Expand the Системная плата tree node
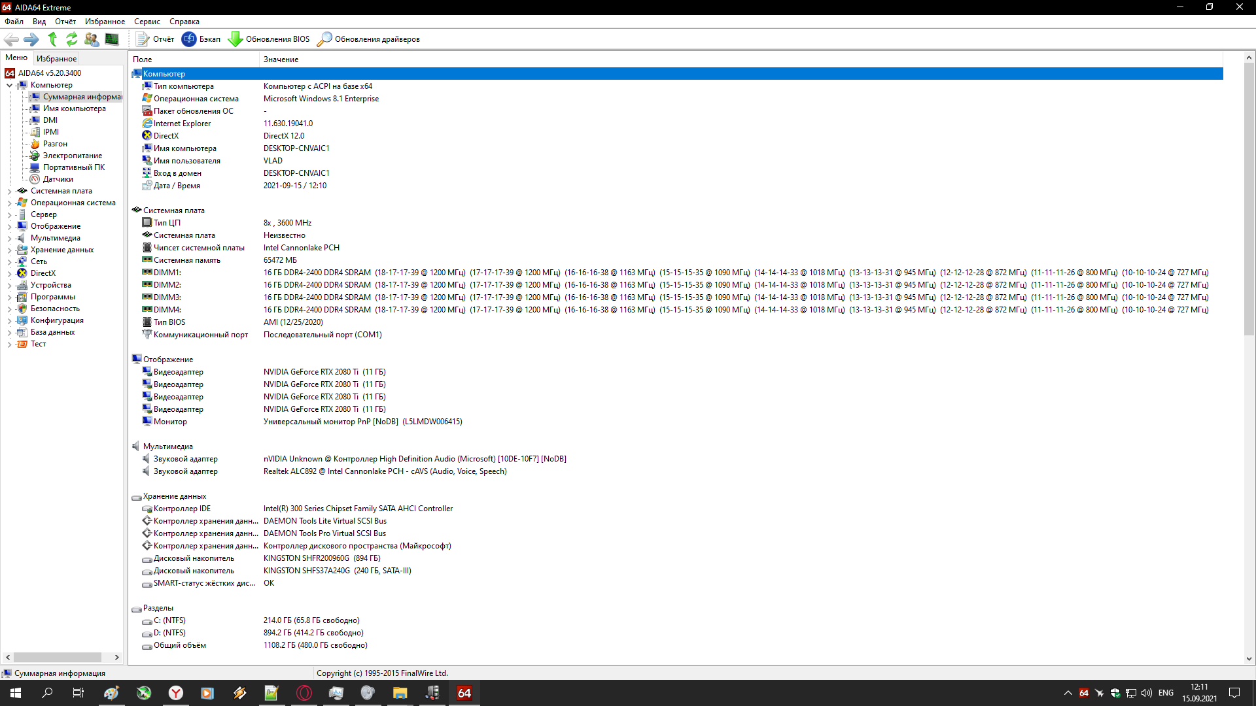Screen dimensions: 1256x706 9,192
